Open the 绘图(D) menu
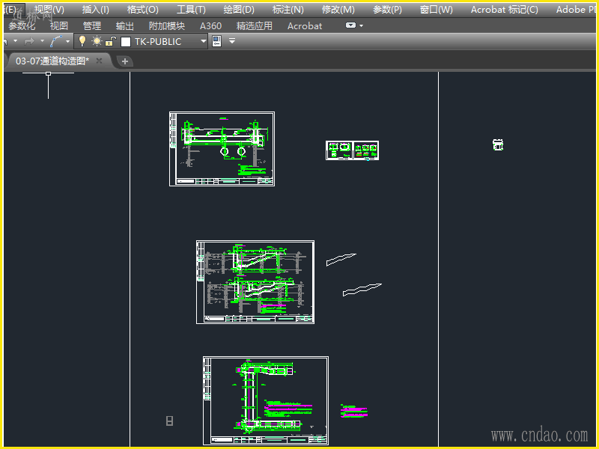 (239, 10)
